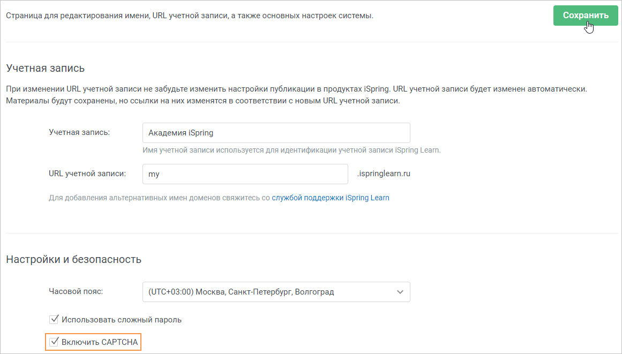Click the Настройки и безопасность heading
This screenshot has width=622, height=354.
click(74, 259)
